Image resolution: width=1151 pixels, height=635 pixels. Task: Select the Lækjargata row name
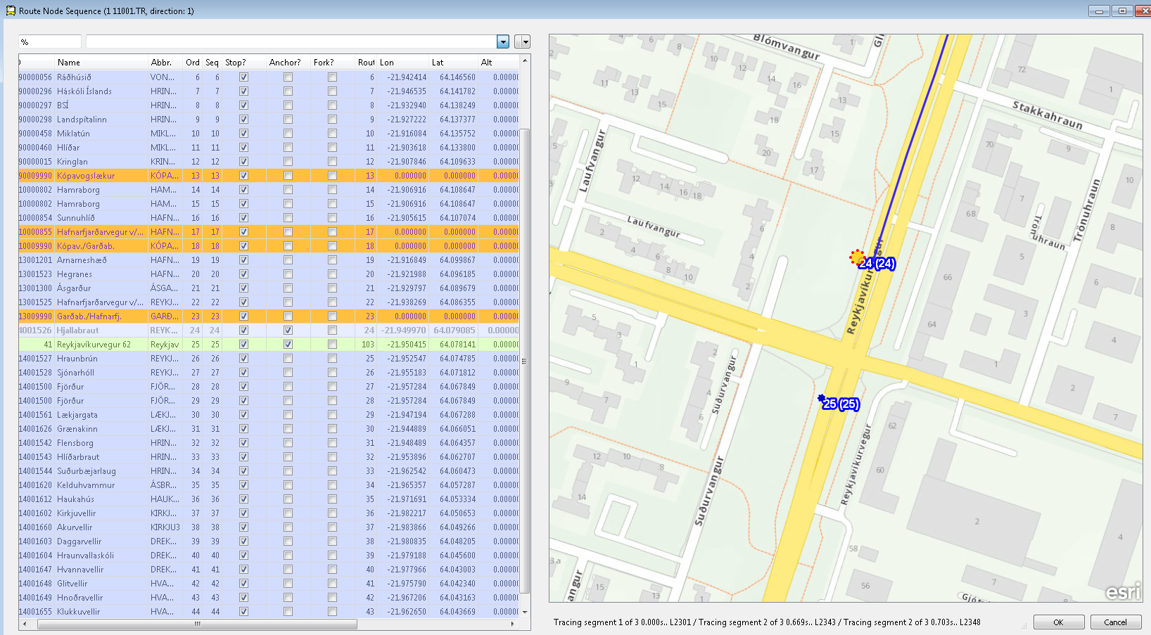(77, 415)
